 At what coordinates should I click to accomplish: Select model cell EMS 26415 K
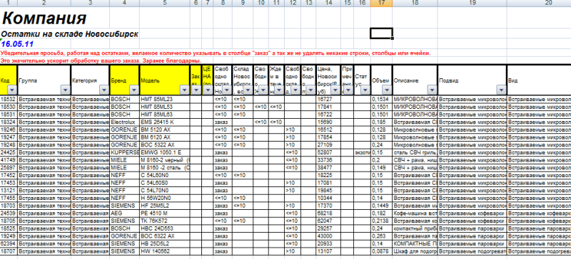click(x=165, y=122)
